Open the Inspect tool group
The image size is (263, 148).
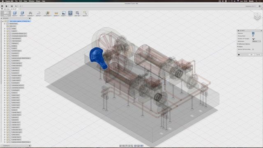(56, 14)
